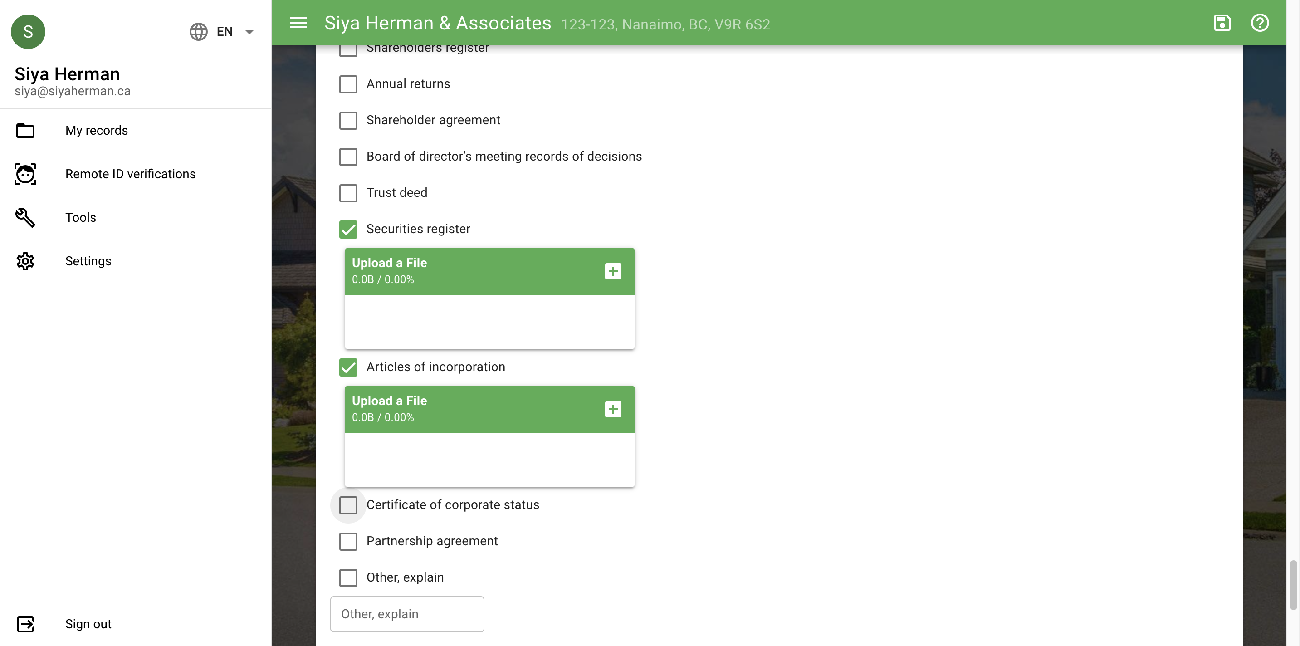
Task: Click the hamburger menu icon
Action: click(x=298, y=23)
